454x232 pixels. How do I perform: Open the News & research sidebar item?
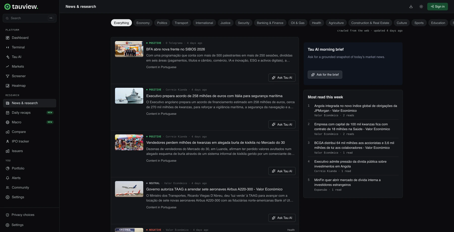point(30,103)
